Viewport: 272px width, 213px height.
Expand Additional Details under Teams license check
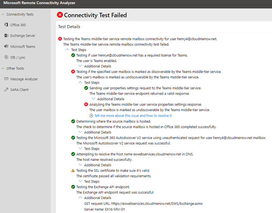pyautogui.click(x=80, y=66)
